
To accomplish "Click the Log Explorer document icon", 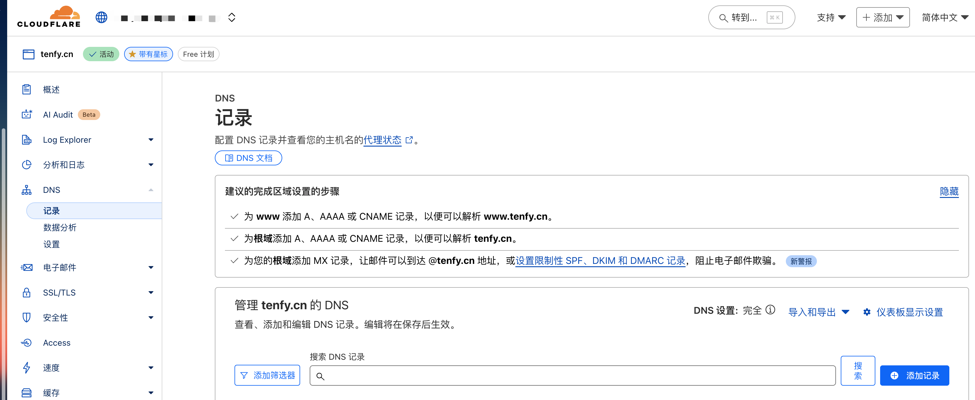I will pyautogui.click(x=27, y=139).
